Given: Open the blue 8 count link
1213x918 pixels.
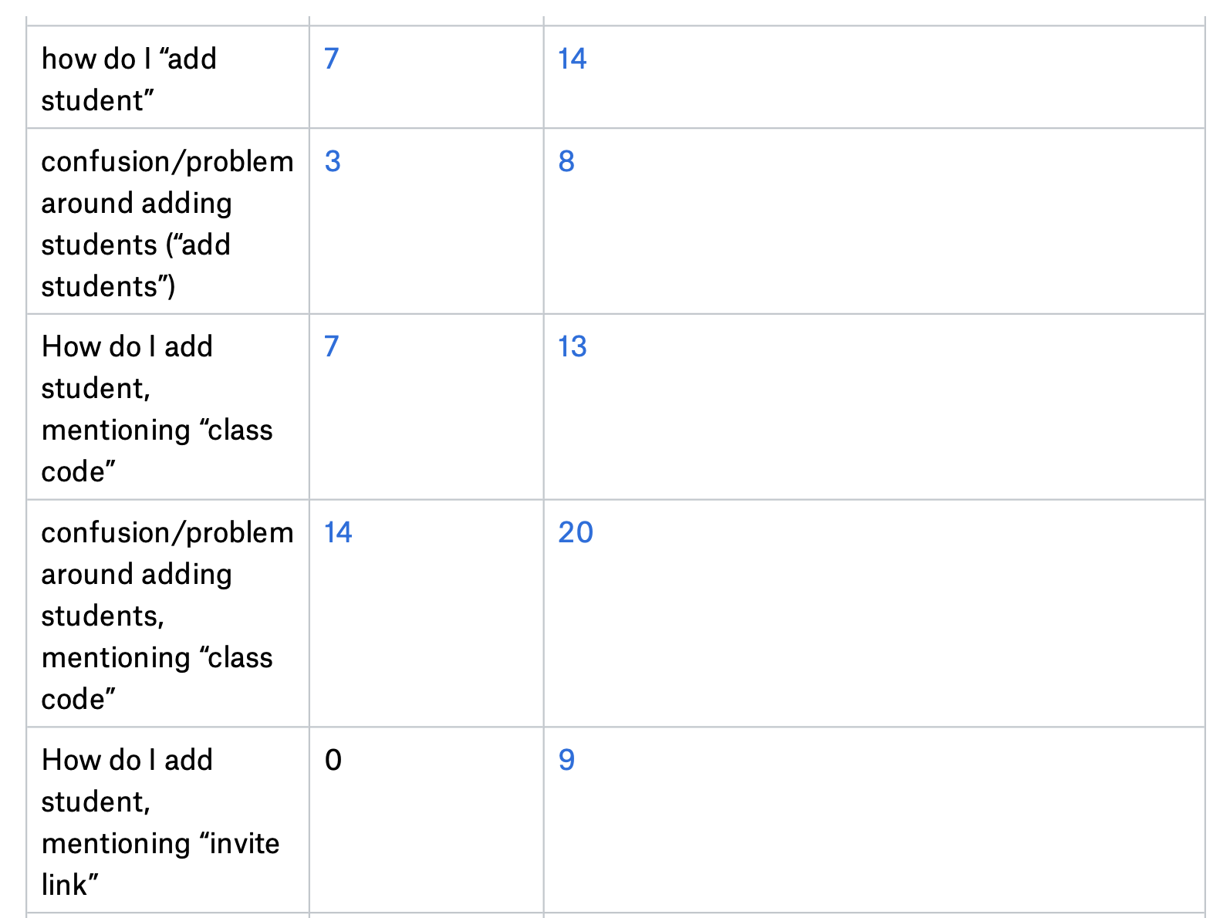Looking at the screenshot, I should pyautogui.click(x=566, y=161).
